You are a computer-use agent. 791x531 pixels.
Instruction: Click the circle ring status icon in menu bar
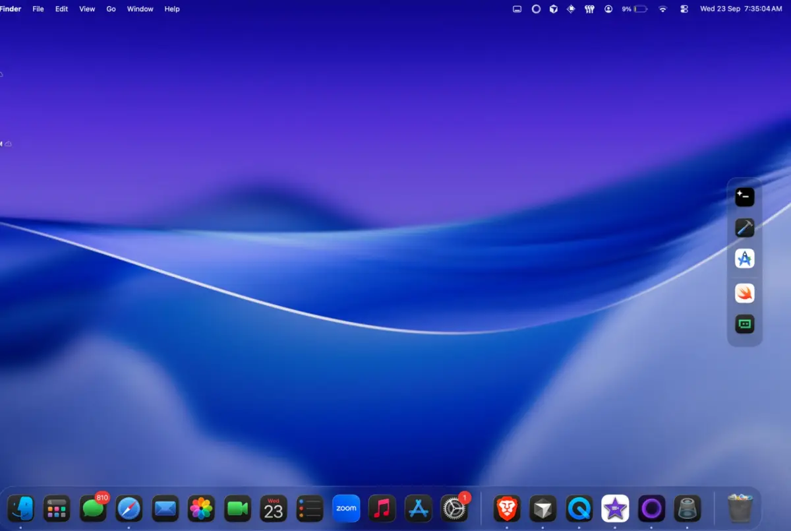[x=536, y=9]
